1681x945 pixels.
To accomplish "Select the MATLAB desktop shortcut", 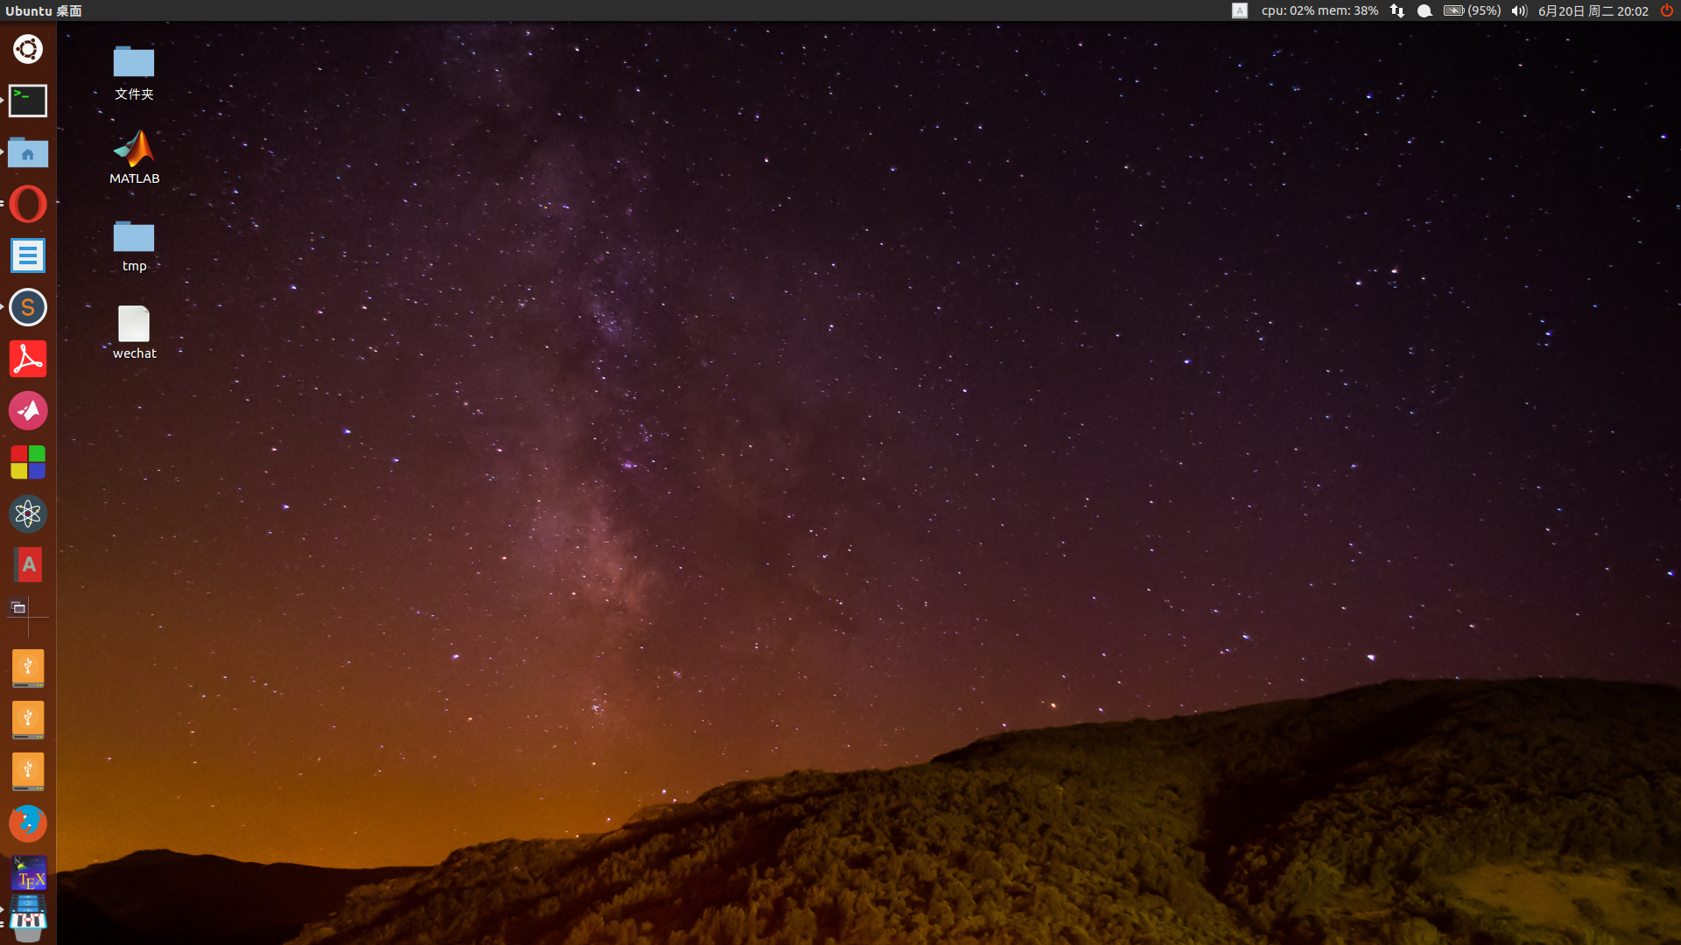I will click(x=134, y=157).
